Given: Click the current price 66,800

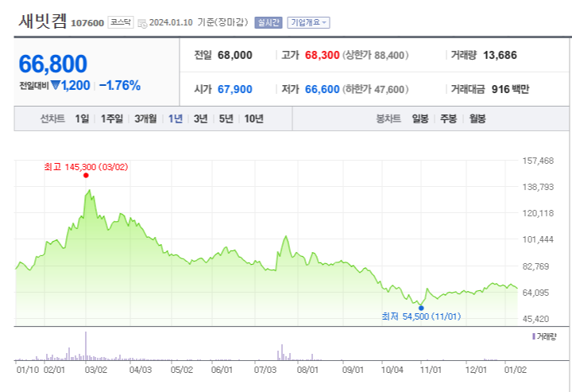Looking at the screenshot, I should click(53, 64).
